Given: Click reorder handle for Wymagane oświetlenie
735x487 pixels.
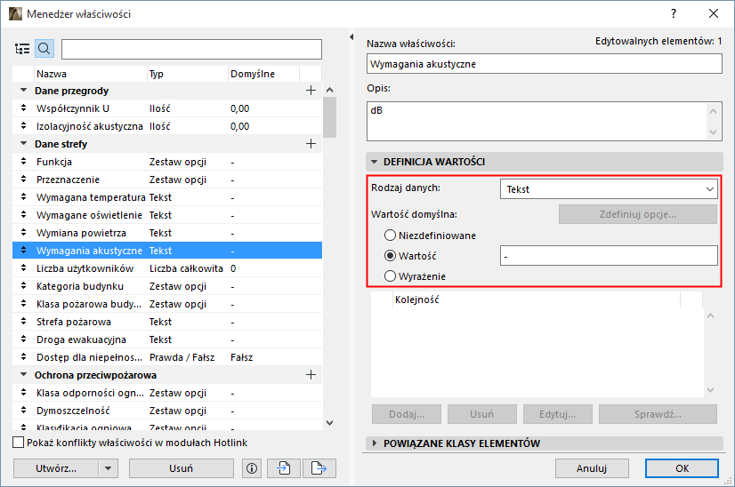Looking at the screenshot, I should click(x=23, y=215).
